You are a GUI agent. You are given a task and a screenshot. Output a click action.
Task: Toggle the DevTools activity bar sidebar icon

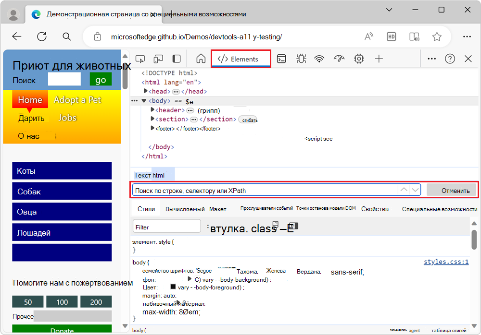(x=177, y=59)
